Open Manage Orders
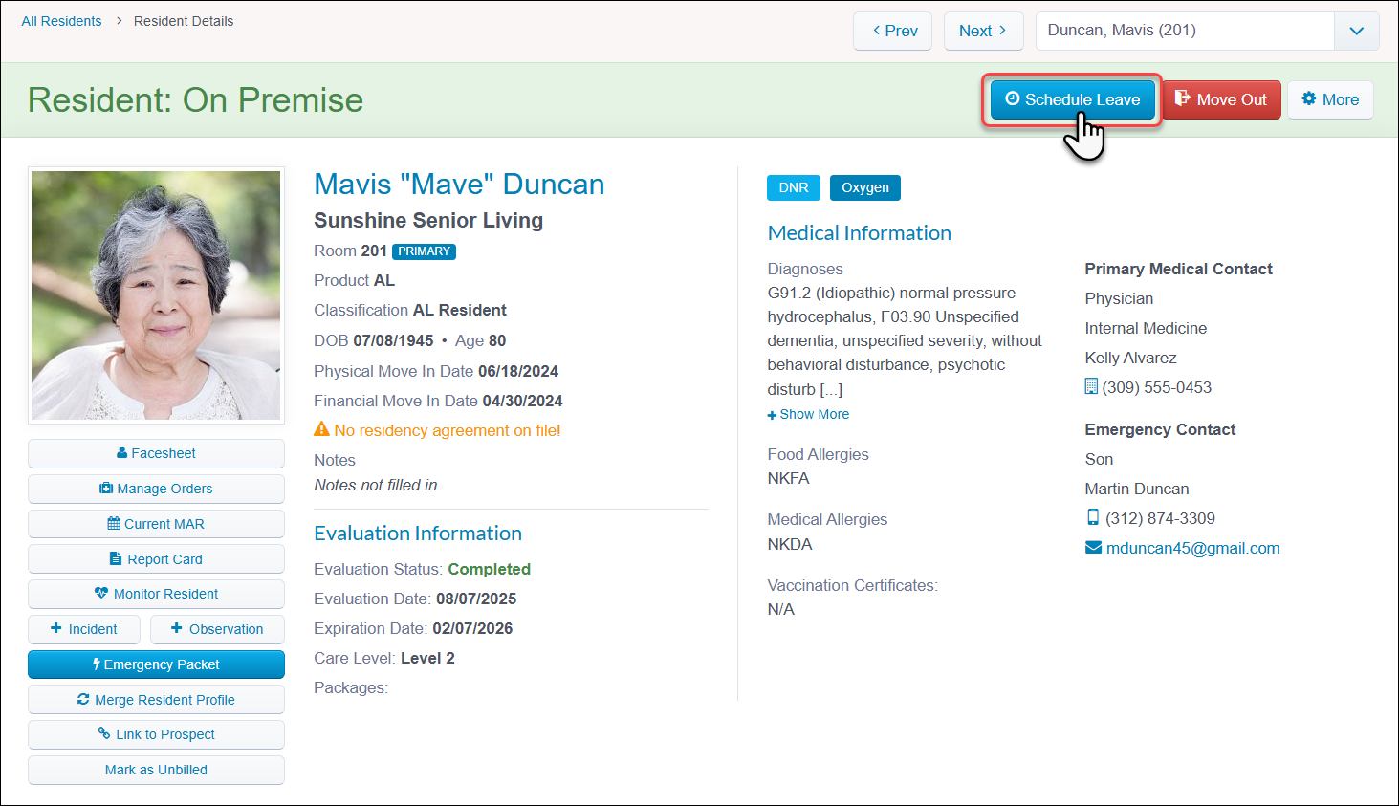 click(156, 489)
